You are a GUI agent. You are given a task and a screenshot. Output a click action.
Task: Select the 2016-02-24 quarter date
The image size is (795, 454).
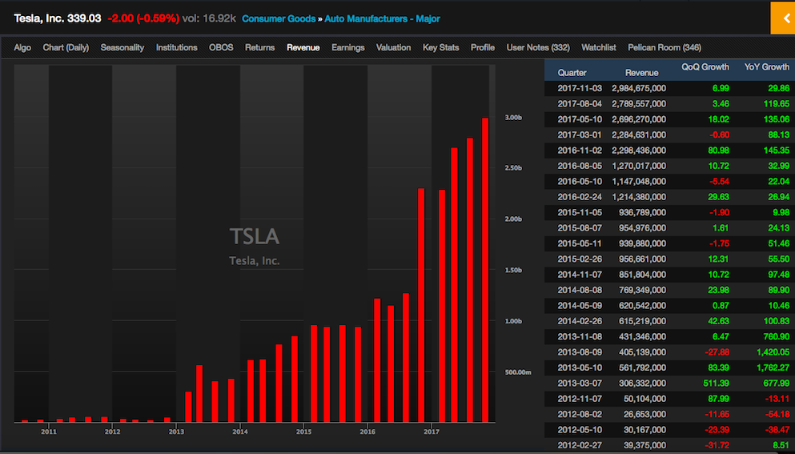pos(580,197)
